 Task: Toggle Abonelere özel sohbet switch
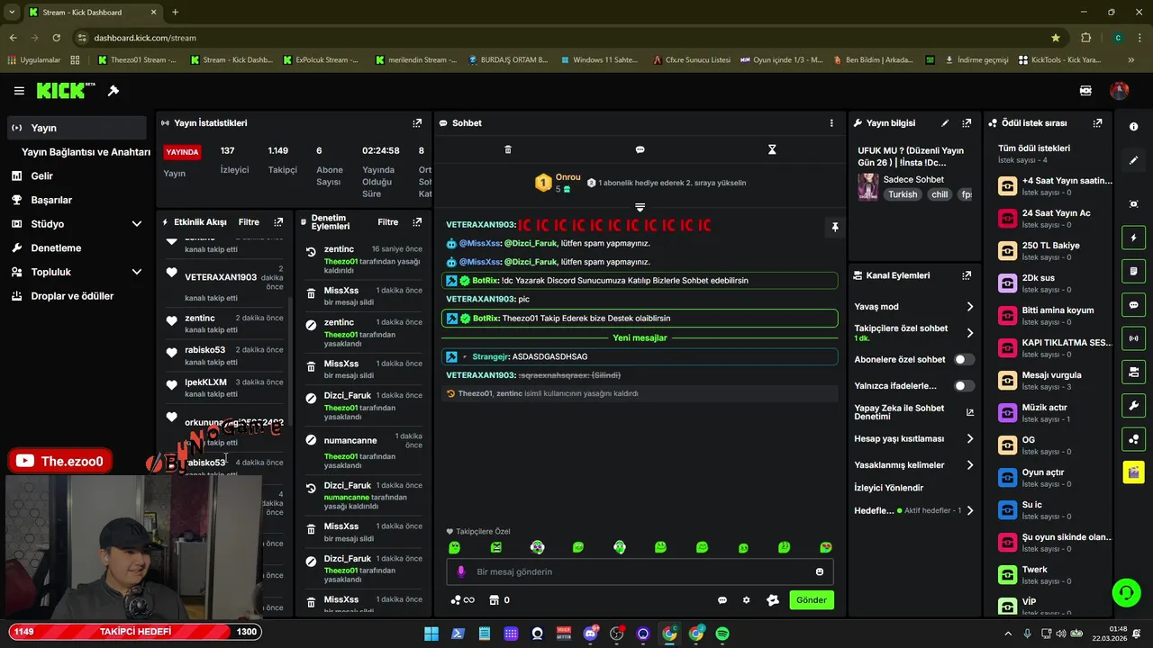click(x=964, y=359)
